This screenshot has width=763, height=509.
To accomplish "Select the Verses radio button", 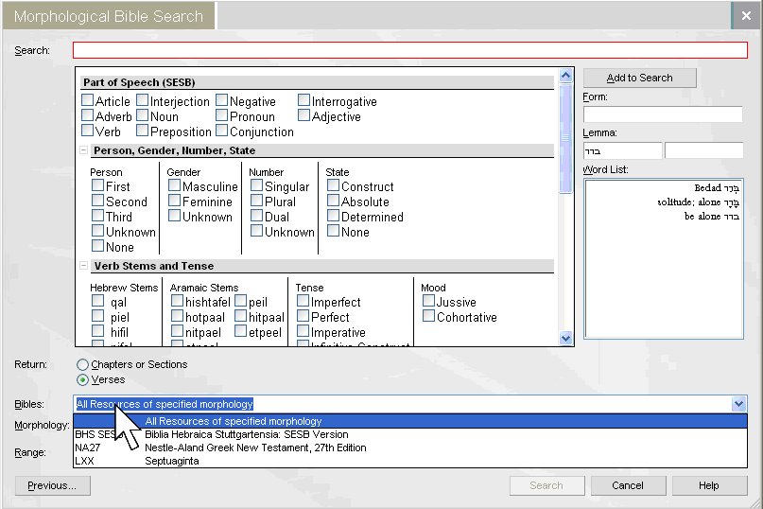I will 82,379.
